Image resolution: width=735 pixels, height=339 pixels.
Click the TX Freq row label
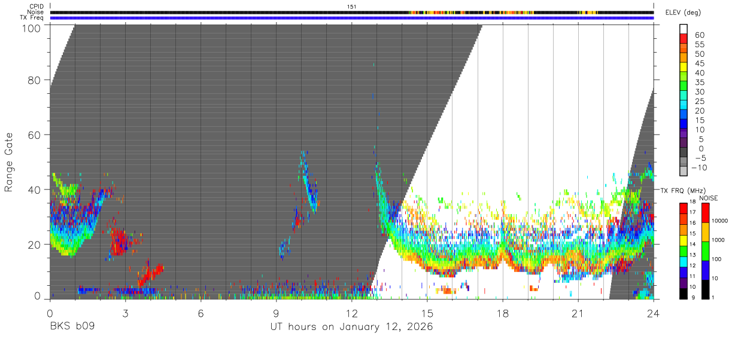[32, 17]
